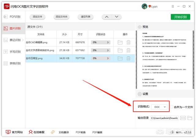Click the 闪电OCR app logo icon

(7, 6)
